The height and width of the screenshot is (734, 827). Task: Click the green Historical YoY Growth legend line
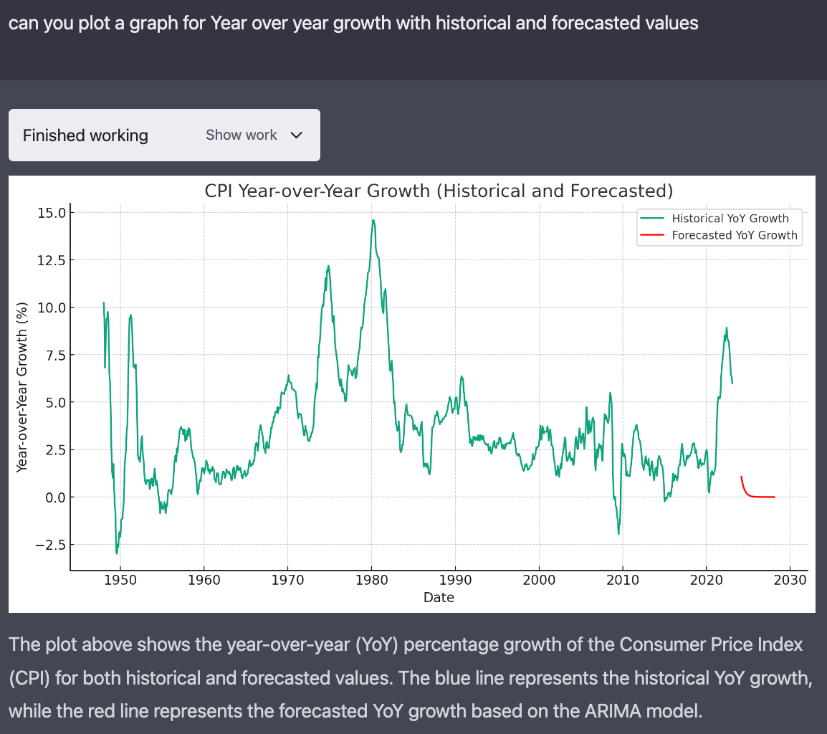[x=652, y=219]
